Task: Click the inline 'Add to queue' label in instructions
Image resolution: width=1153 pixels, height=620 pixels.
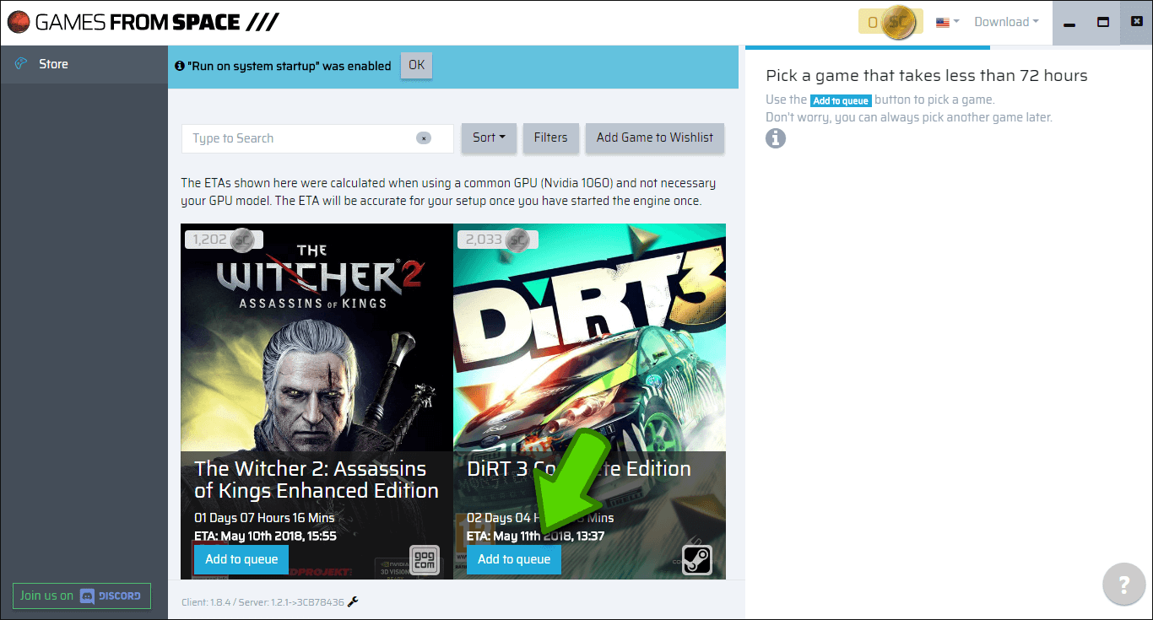Action: [840, 100]
